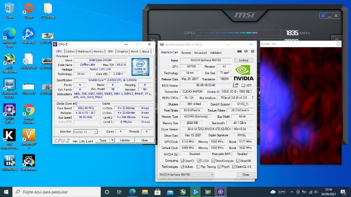
Task: Switch to the Graphics tab in CPU-Z
Action: (x=122, y=51)
